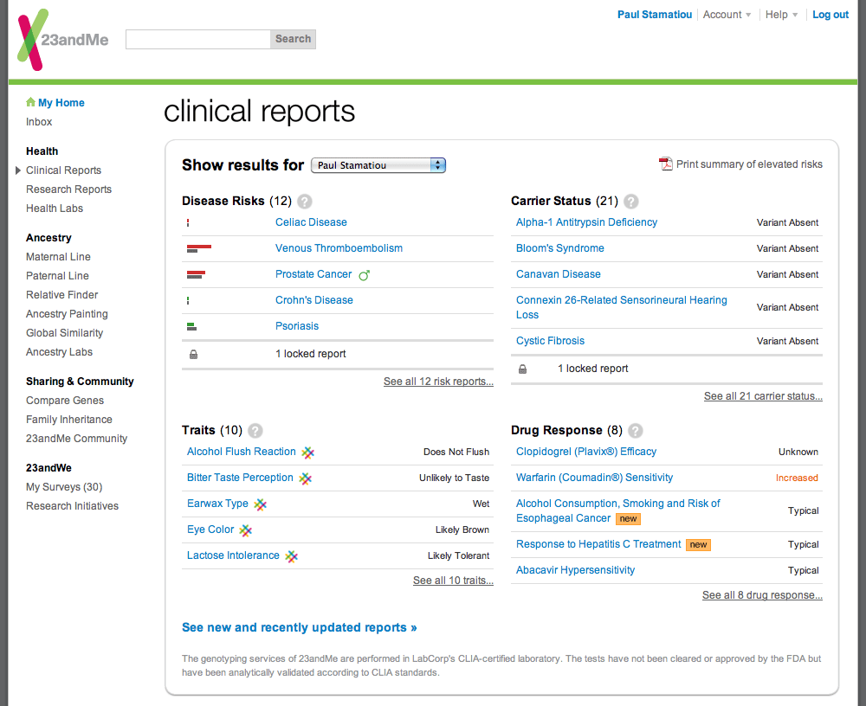Click the male symbol next to Prostate Cancer
Viewport: 866px width, 706px height.
click(x=365, y=275)
